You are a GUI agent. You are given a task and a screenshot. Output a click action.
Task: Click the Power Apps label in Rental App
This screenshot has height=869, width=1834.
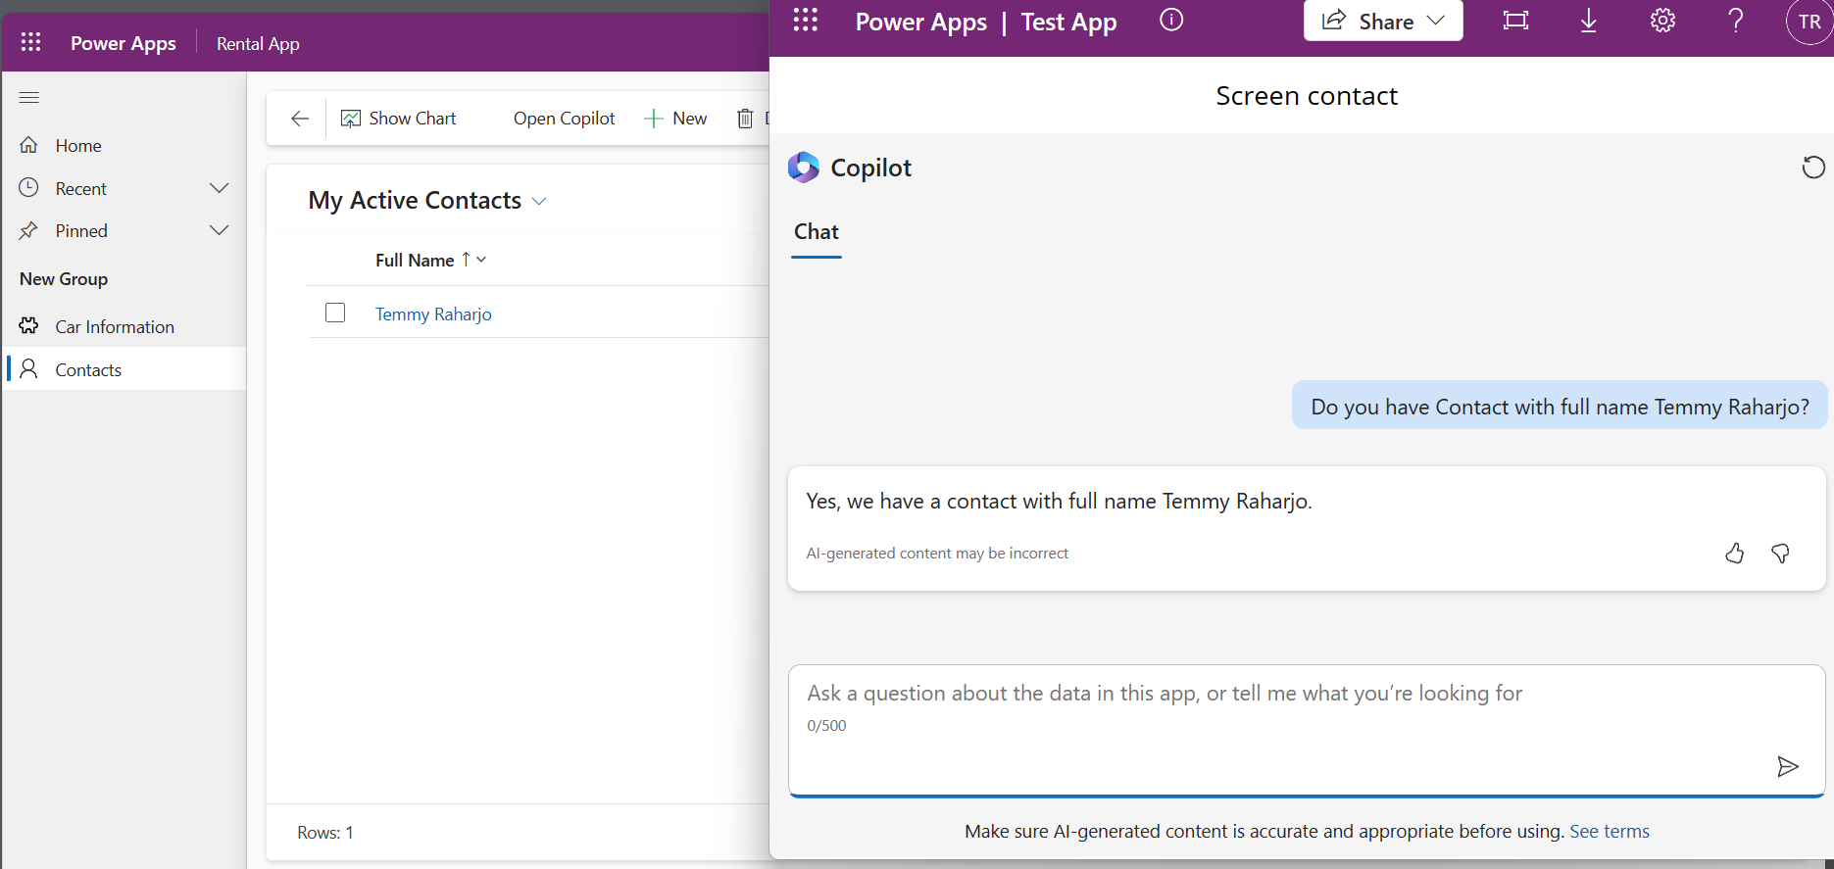click(124, 44)
